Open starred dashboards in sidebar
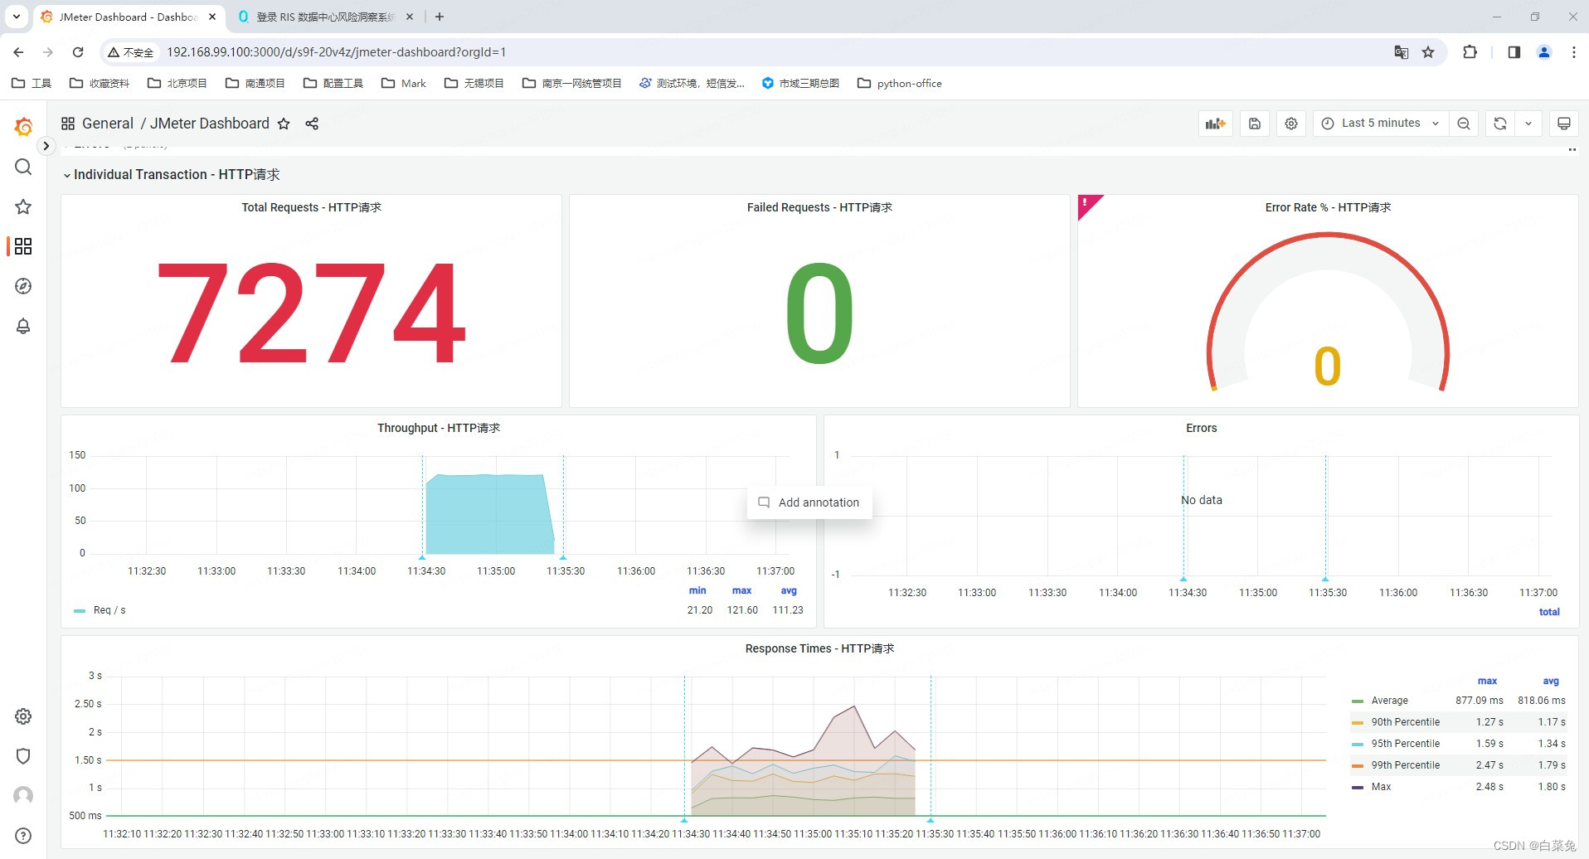This screenshot has width=1589, height=859. click(23, 206)
